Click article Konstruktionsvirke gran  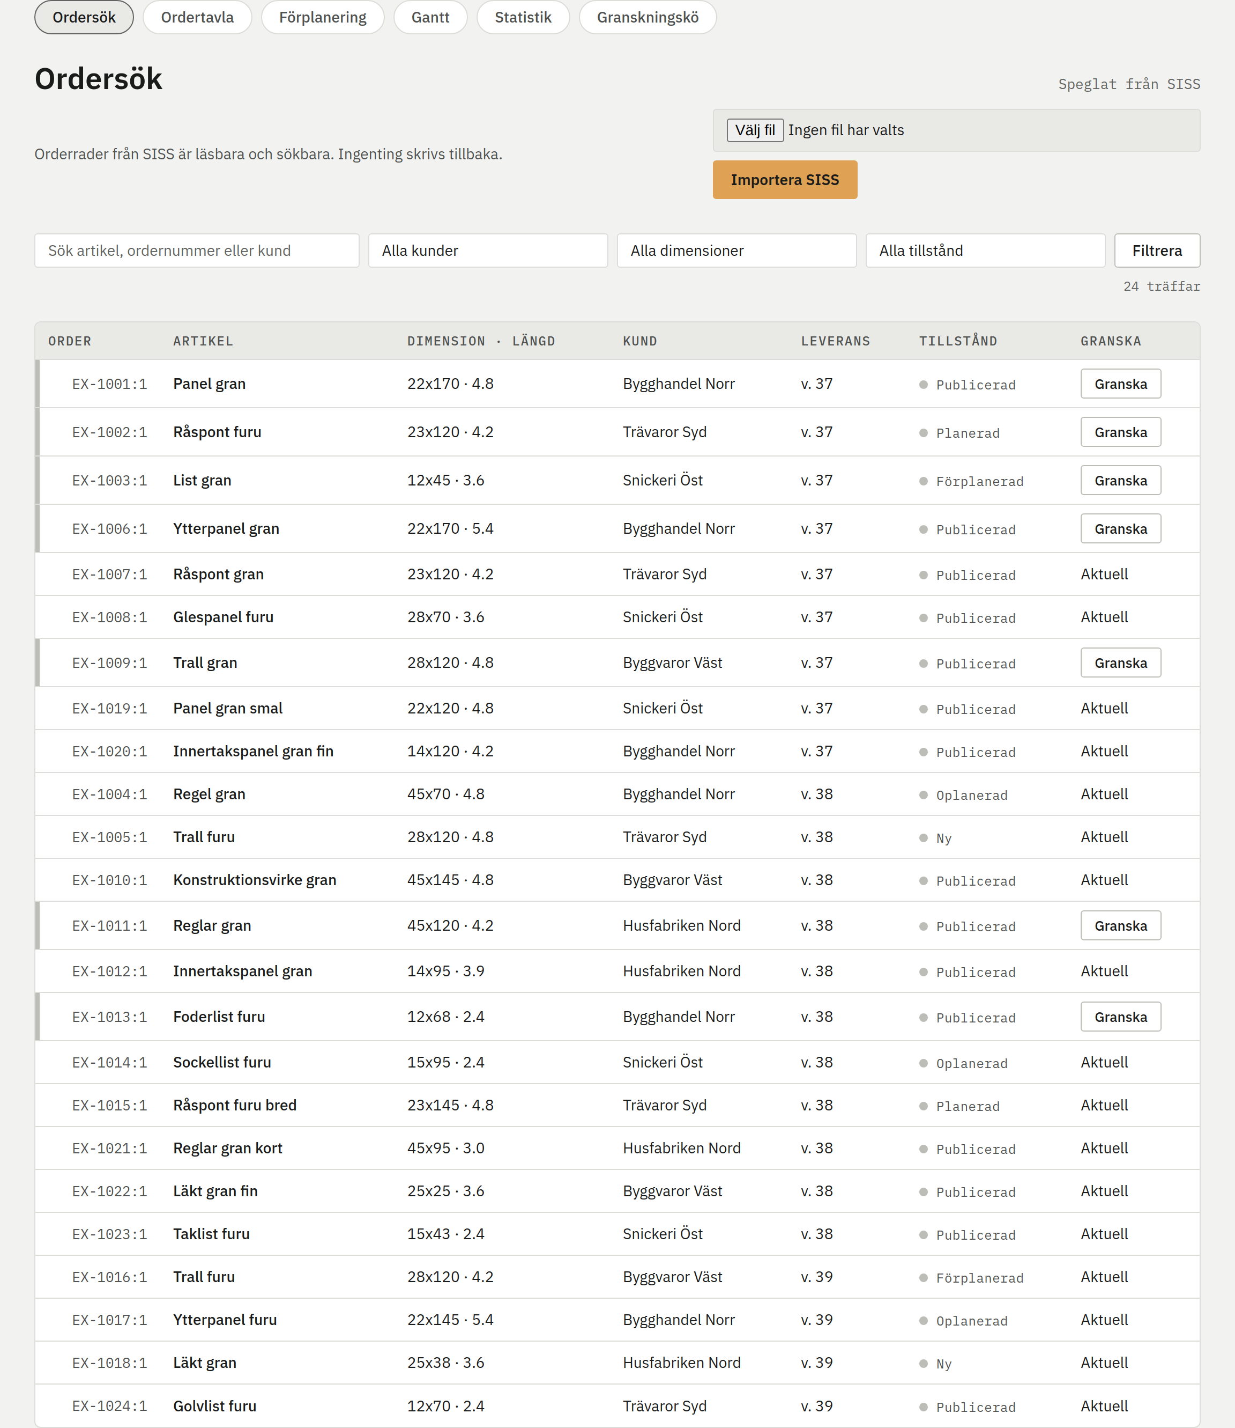[254, 880]
